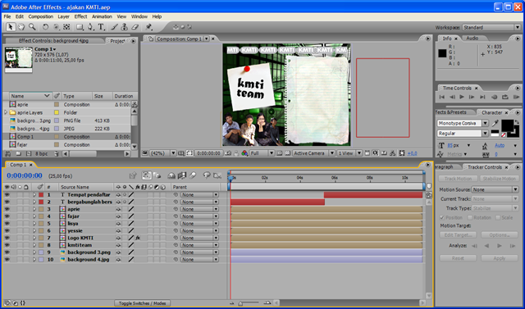
Task: Select the Brush tool
Action: [x=114, y=27]
